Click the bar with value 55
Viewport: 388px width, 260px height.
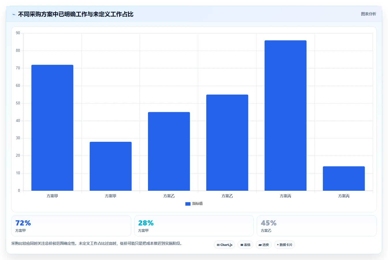(x=227, y=143)
